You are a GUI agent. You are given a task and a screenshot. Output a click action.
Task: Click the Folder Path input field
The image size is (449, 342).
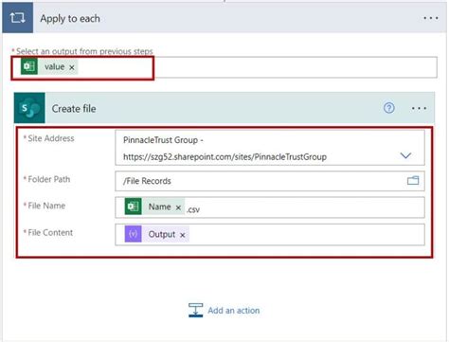[x=270, y=181]
